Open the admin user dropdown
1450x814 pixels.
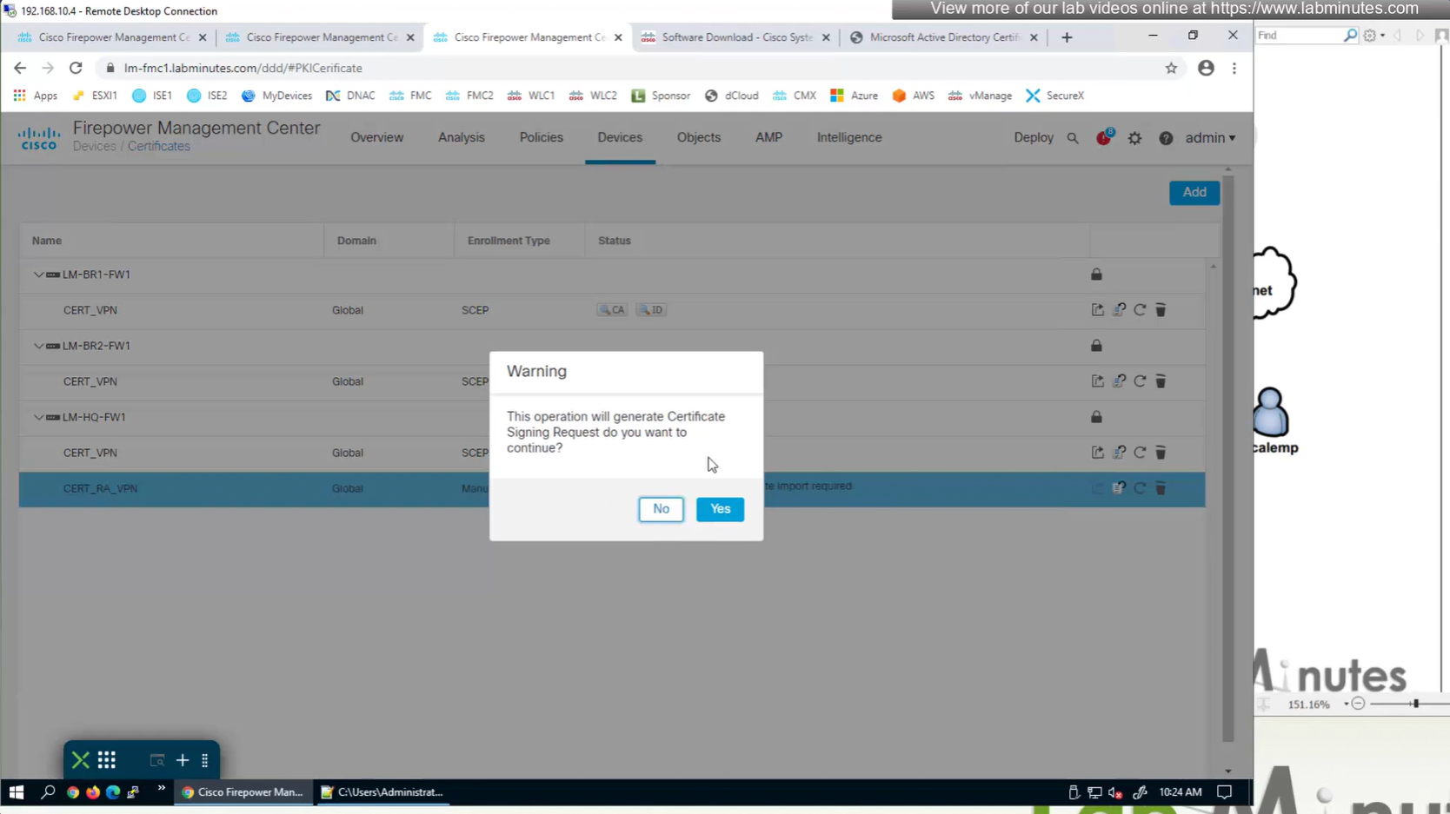coord(1210,138)
